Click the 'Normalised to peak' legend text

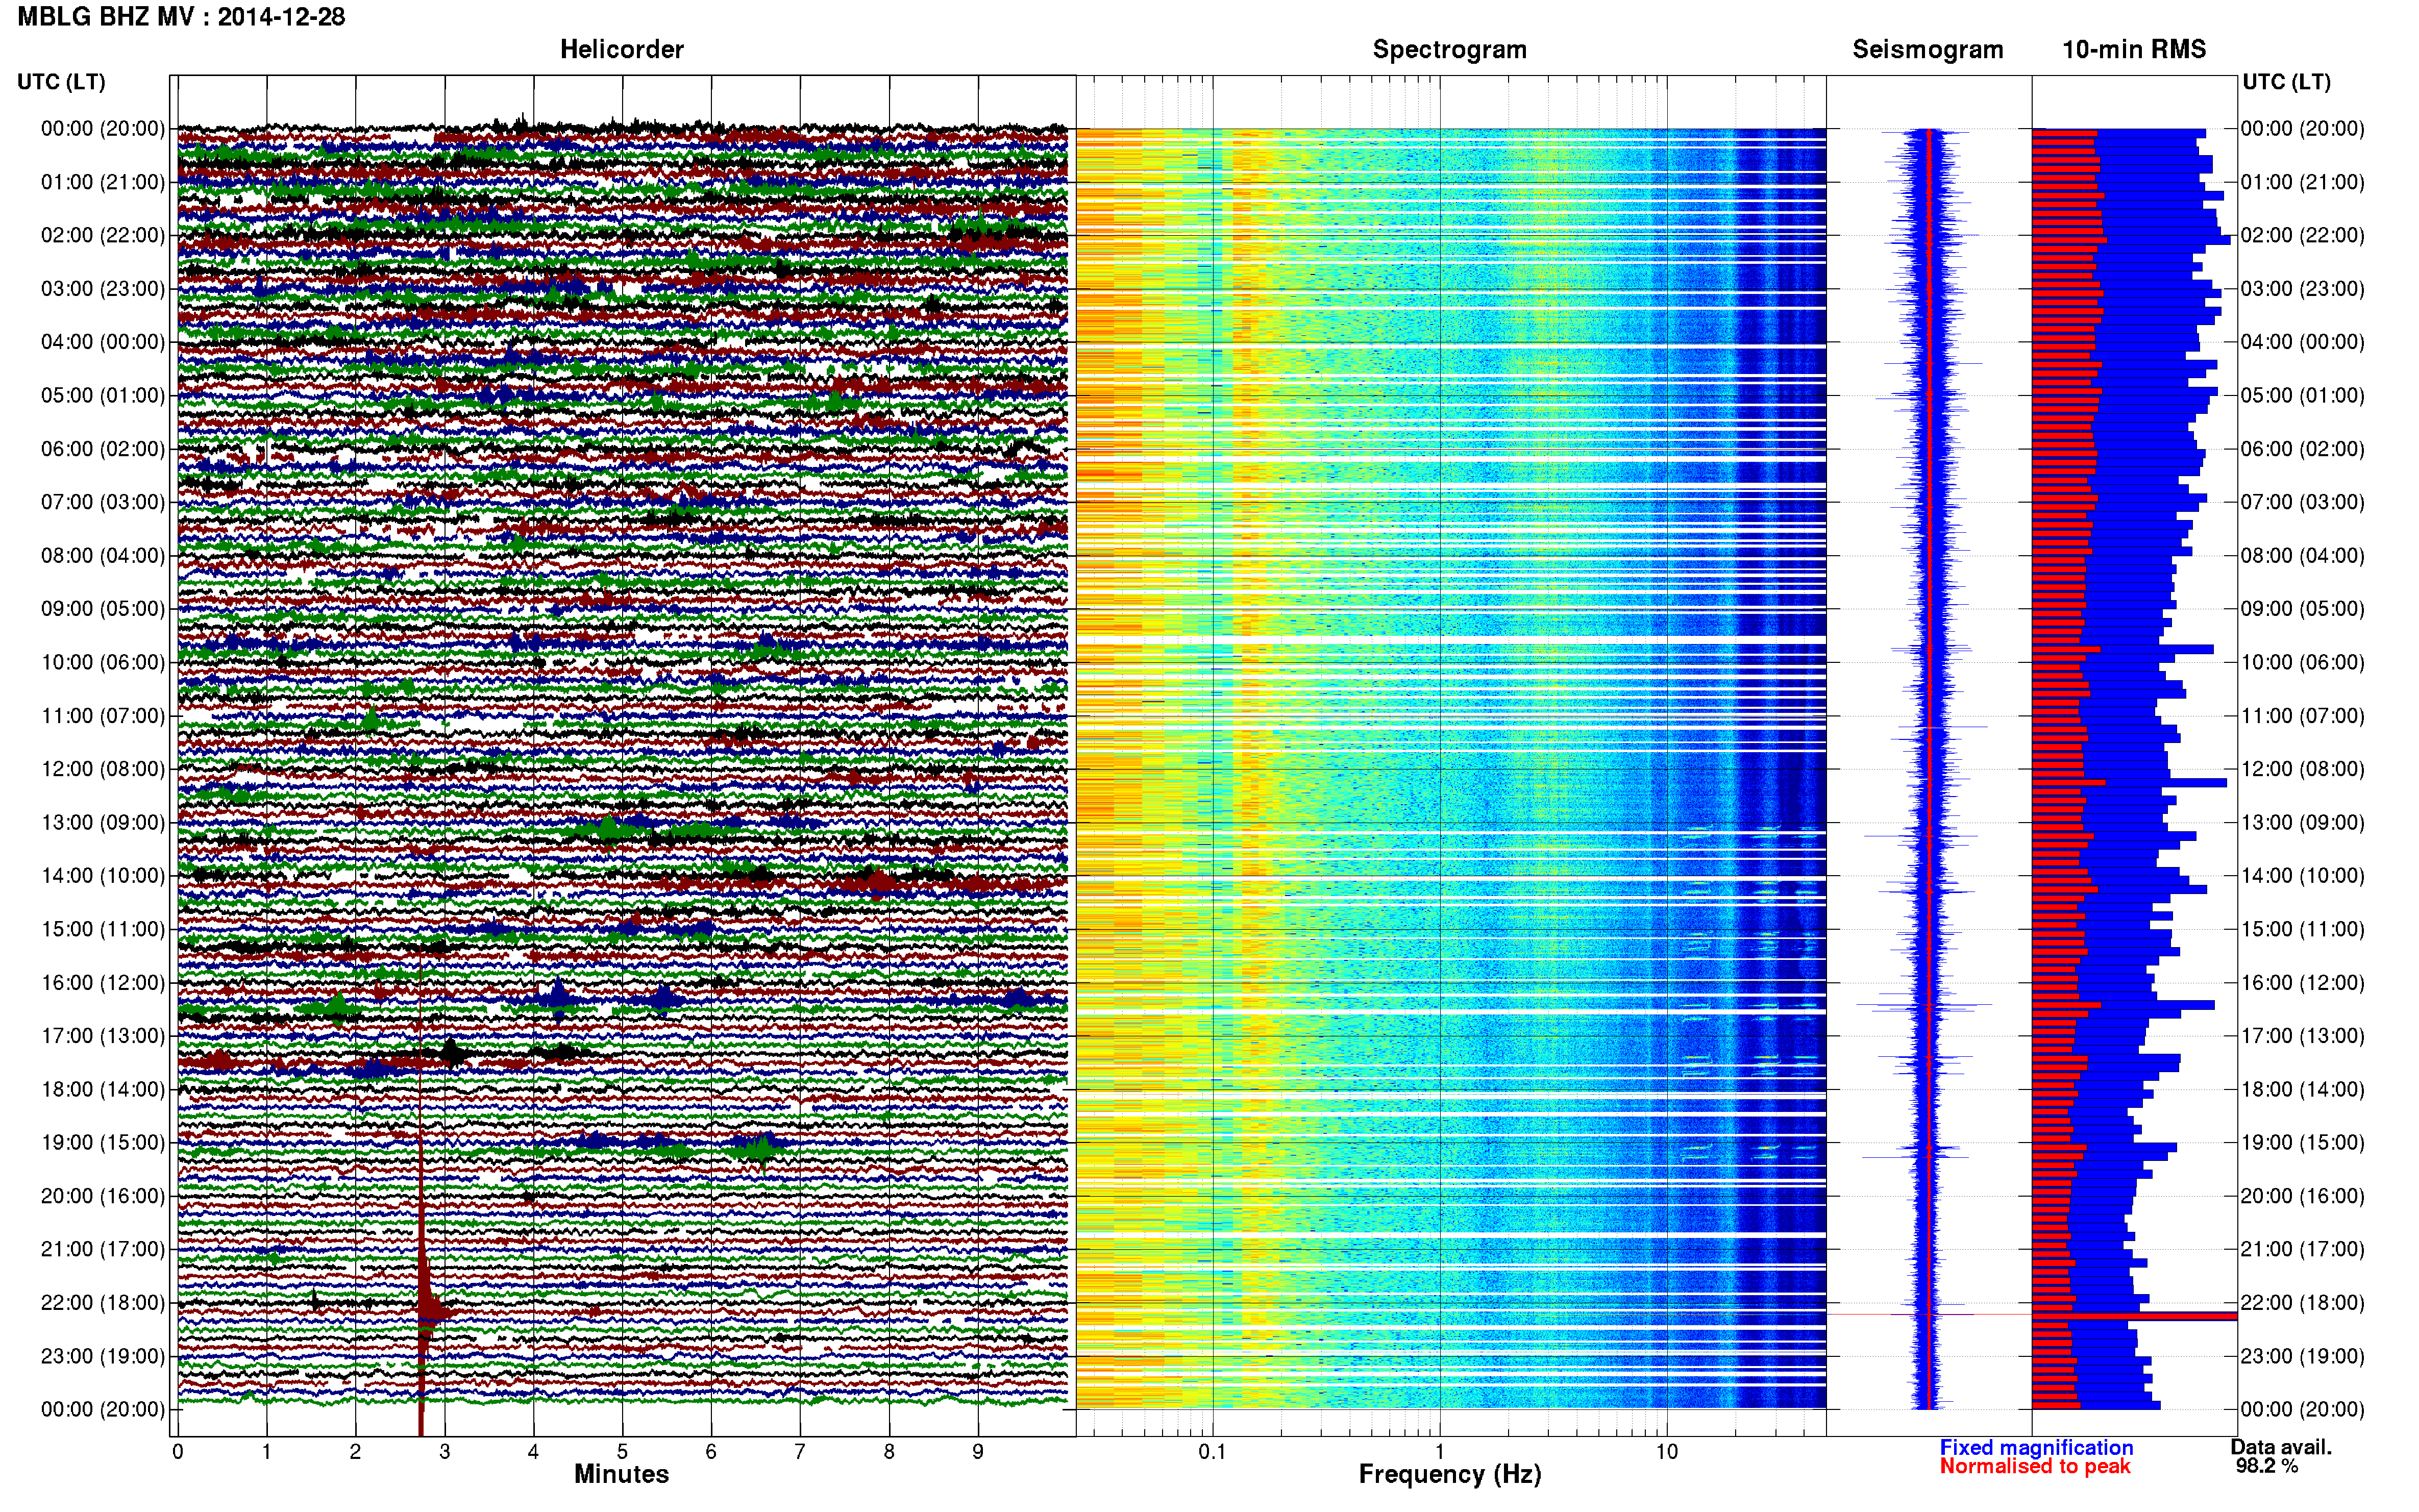point(2035,1466)
